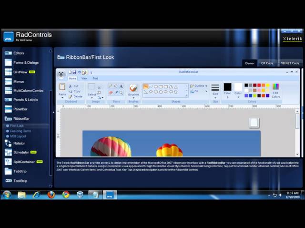Screen dimensions: 305x228
Task: Click the Delete command in Clipboard group
Action: (75, 96)
